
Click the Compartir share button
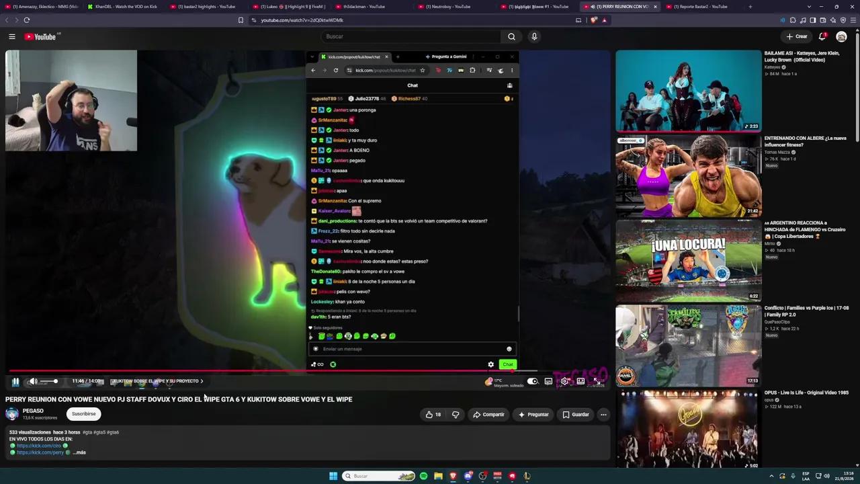488,415
